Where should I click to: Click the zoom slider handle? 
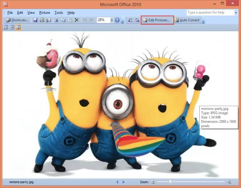click(170, 181)
